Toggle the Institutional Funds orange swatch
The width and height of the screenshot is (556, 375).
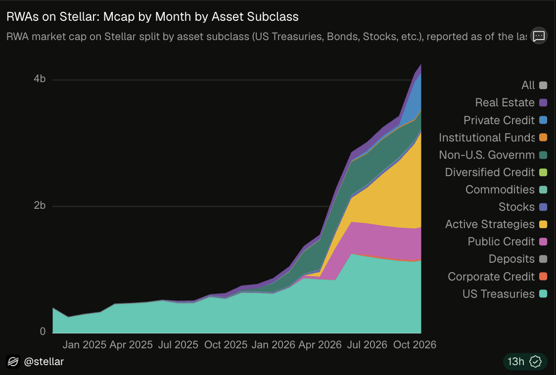coord(543,138)
